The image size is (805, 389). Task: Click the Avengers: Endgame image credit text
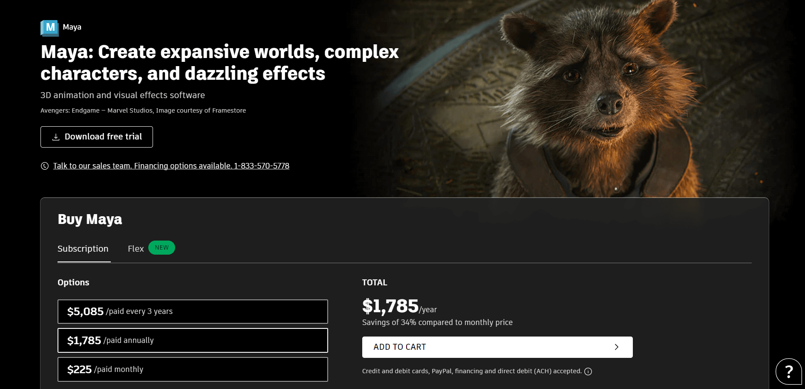coord(143,110)
